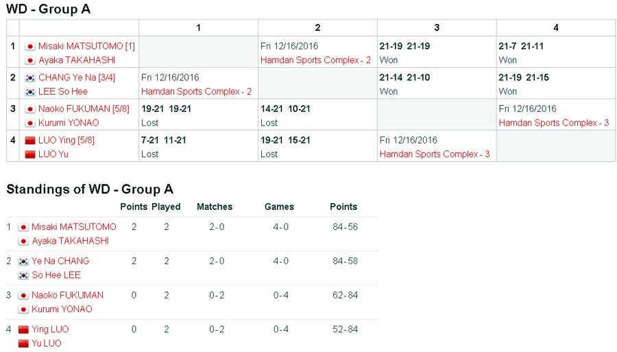Click Hamdan Sports Complex - 3 link in row 4
The image size is (617, 352).
434,154
